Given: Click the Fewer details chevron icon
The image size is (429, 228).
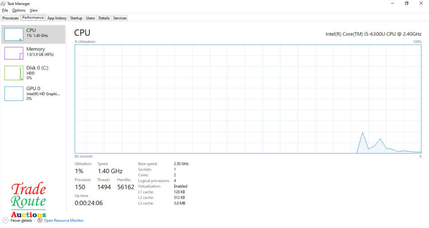Looking at the screenshot, I should [x=5, y=220].
